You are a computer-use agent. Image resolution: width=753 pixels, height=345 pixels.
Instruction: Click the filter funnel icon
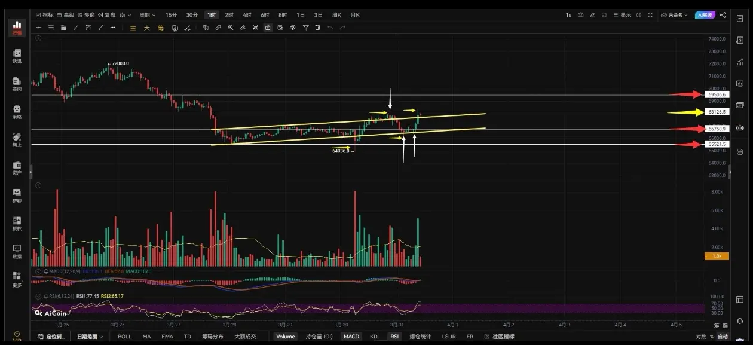coord(305,28)
